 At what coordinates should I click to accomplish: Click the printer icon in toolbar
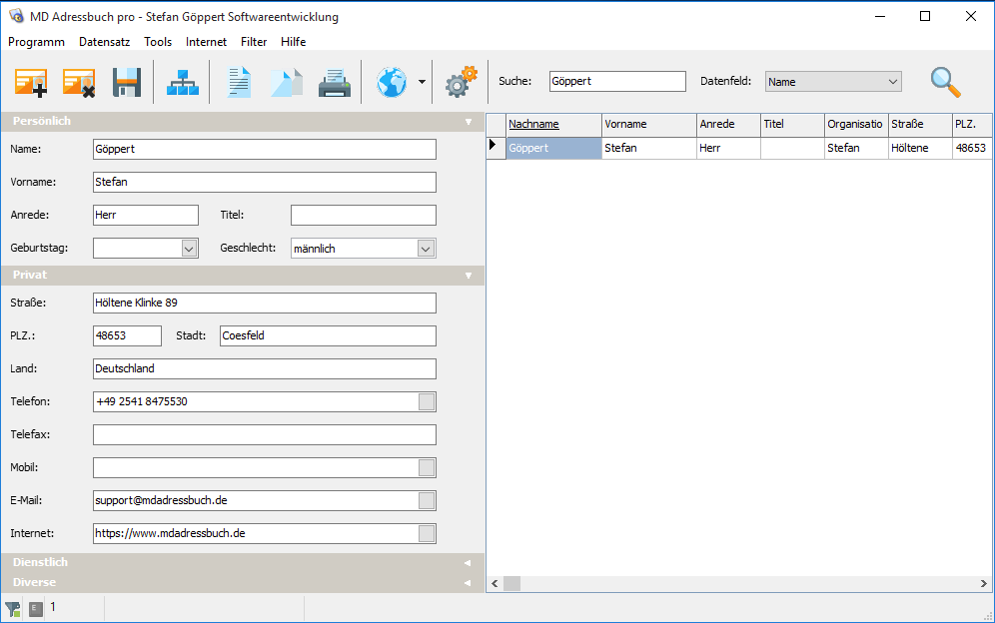(334, 82)
